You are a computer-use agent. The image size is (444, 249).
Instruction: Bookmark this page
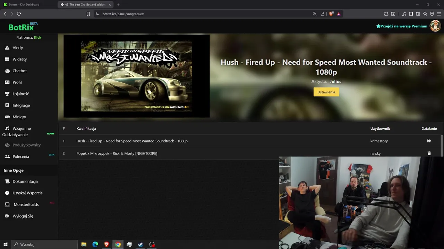[88, 14]
